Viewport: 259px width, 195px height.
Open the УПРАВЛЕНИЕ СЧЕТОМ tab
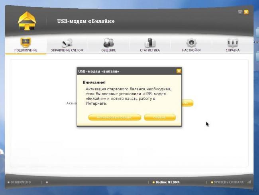click(67, 45)
